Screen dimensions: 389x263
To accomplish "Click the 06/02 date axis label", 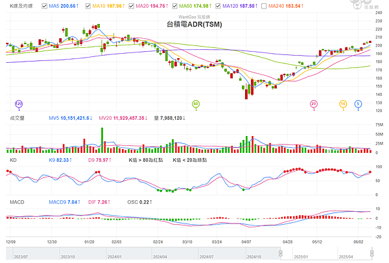I will 359,242.
